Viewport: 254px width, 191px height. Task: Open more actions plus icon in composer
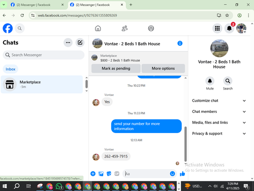pyautogui.click(x=93, y=174)
